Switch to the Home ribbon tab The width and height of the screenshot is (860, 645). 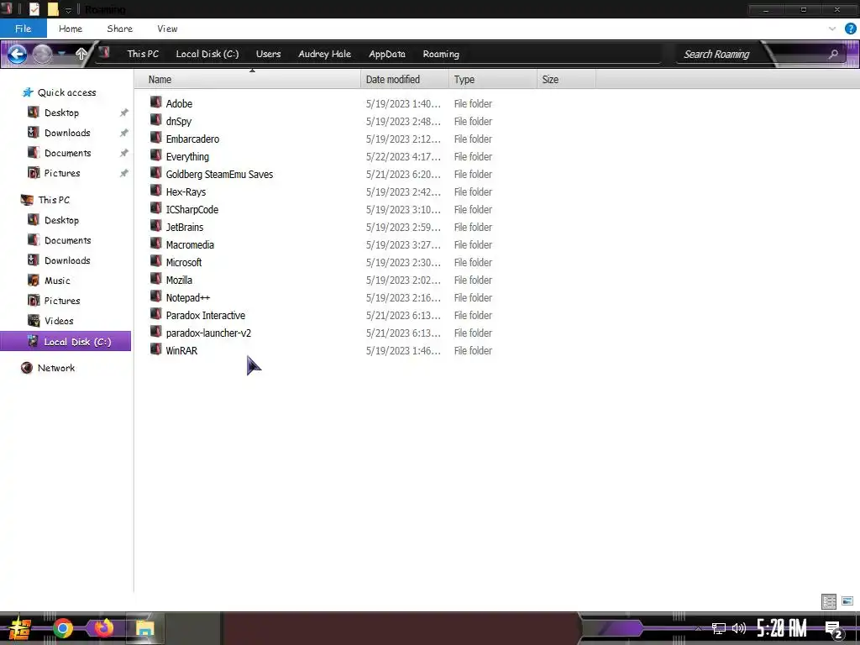[71, 29]
